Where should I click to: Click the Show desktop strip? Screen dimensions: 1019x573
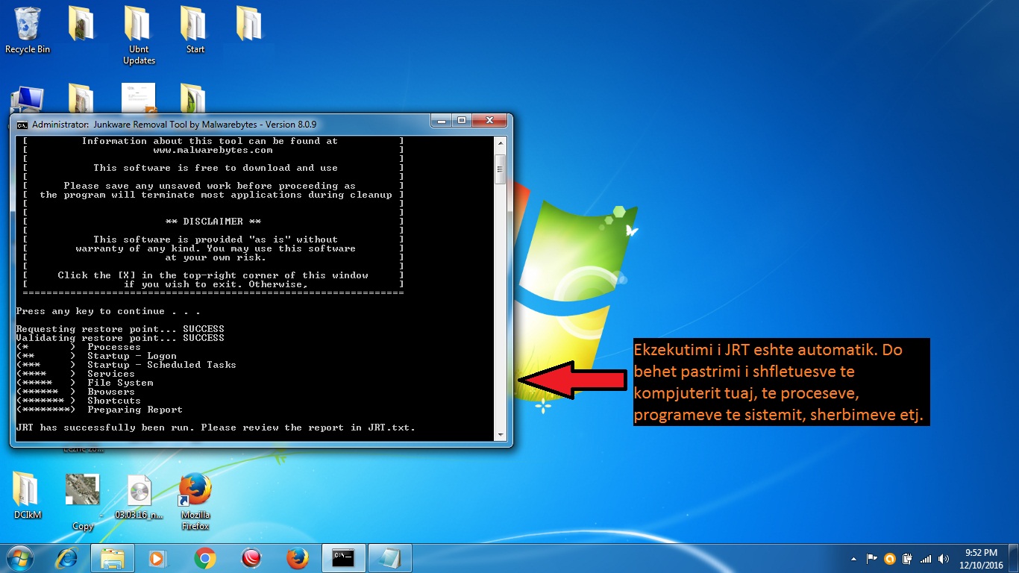1013,558
